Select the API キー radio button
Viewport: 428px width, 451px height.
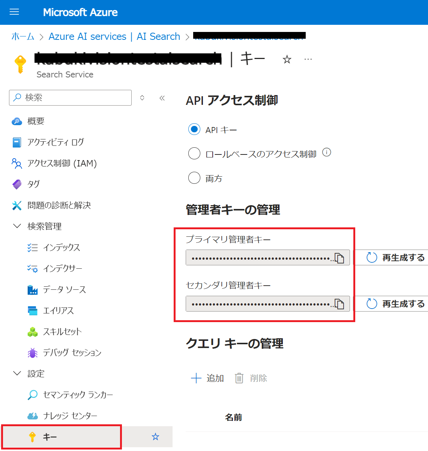[194, 130]
